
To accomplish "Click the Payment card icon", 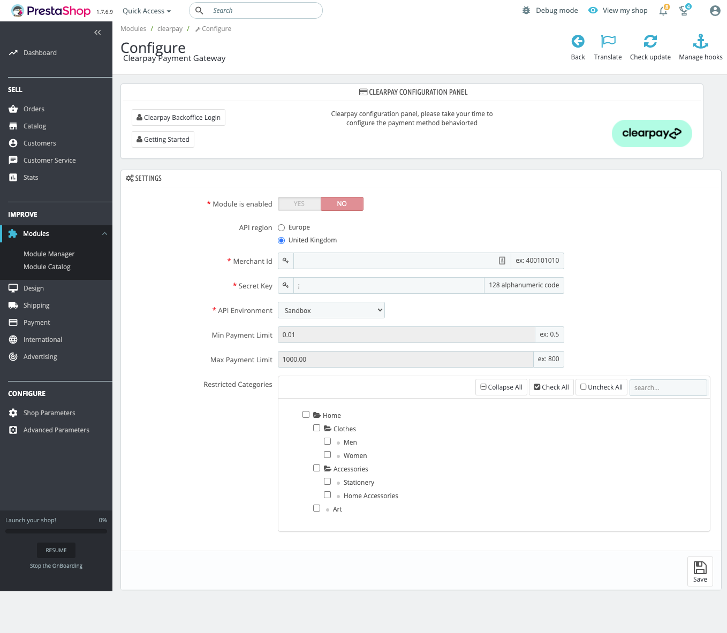I will point(13,323).
